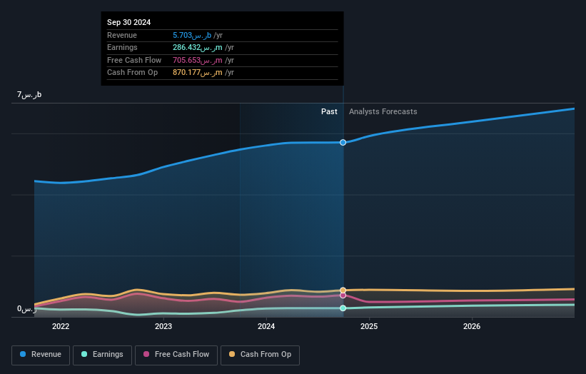The width and height of the screenshot is (586, 374).
Task: Click the pink Free Cash Flow data point
Action: (x=343, y=295)
